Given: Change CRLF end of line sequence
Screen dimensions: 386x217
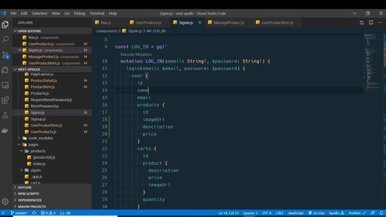Looking at the screenshot, I should (279, 213).
